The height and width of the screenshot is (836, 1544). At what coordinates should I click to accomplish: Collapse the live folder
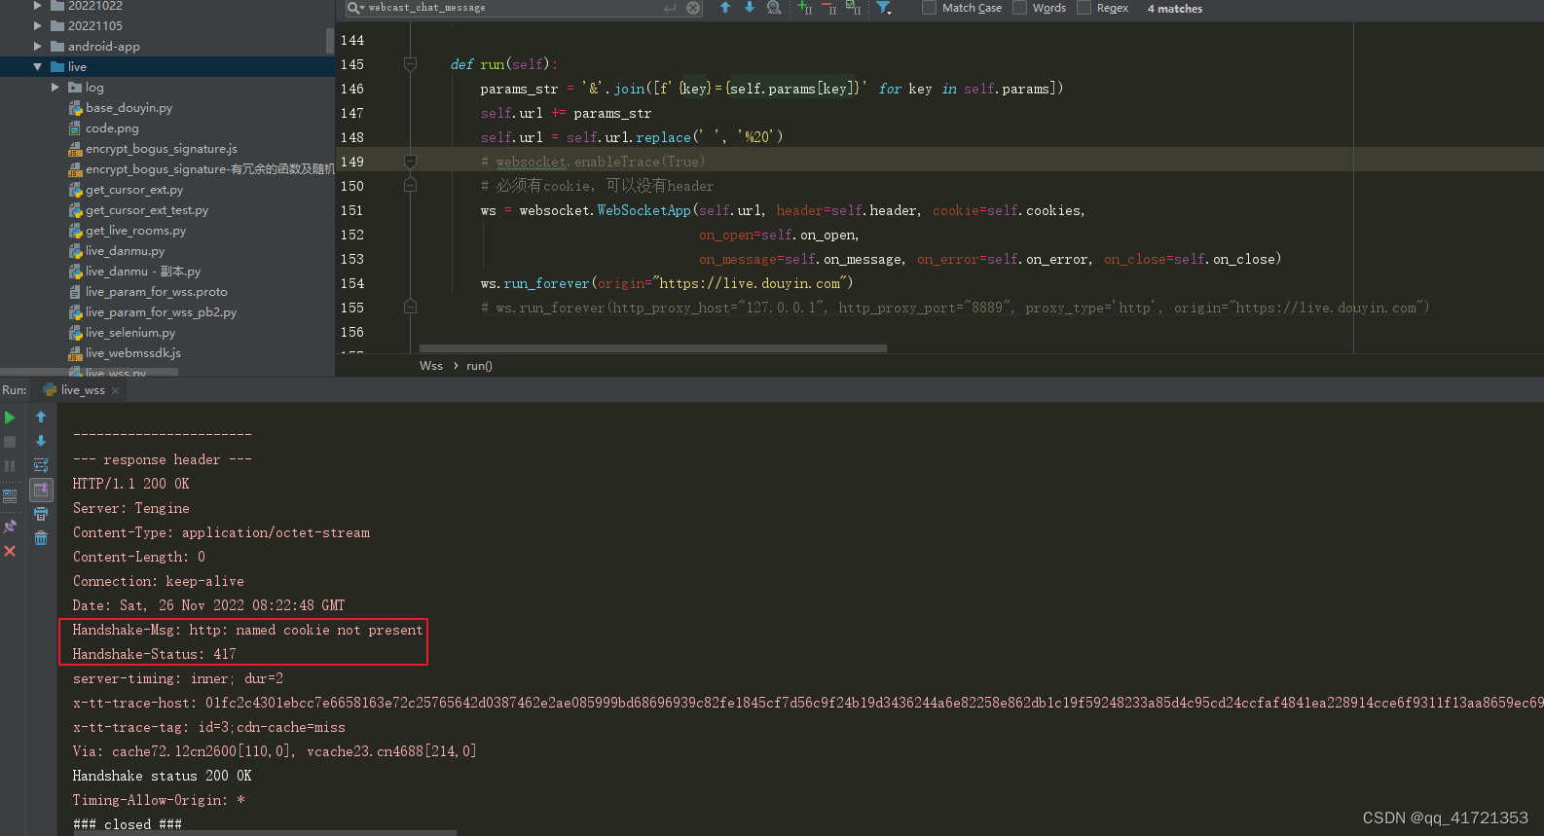38,66
